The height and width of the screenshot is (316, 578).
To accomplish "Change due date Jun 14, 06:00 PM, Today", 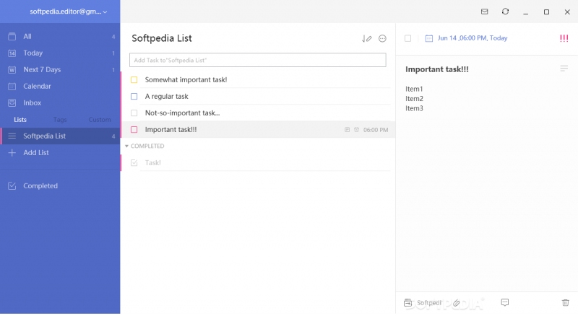I will (x=473, y=38).
